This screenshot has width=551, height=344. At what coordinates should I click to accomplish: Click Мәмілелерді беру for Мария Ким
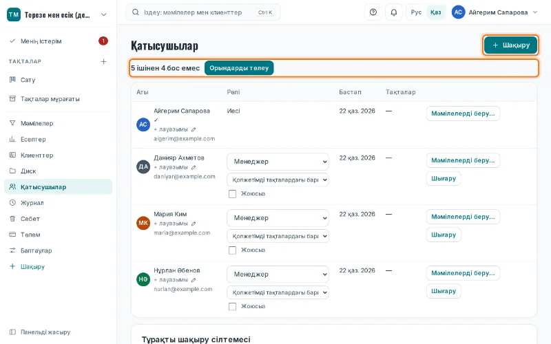[463, 217]
